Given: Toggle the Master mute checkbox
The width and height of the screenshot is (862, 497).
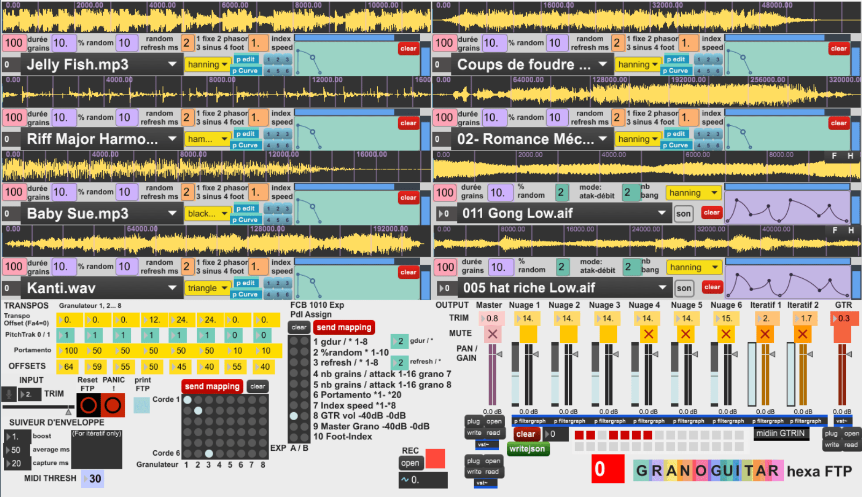Looking at the screenshot, I should point(492,334).
